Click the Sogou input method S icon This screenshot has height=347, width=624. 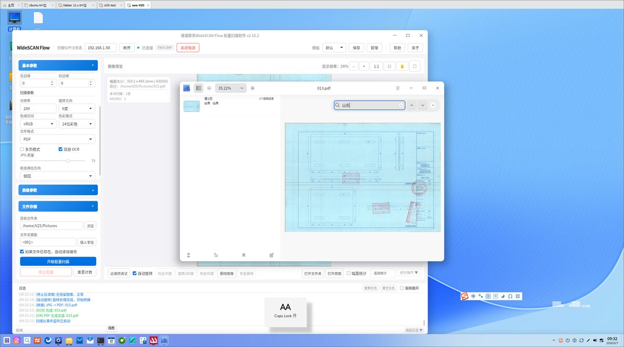click(465, 296)
